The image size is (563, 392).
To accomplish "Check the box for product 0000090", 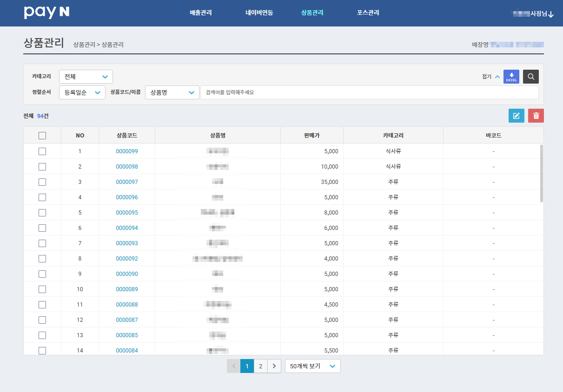I will [x=42, y=274].
